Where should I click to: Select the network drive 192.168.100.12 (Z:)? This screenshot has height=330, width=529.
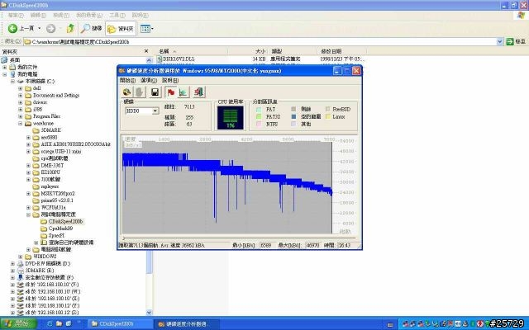pos(52,313)
